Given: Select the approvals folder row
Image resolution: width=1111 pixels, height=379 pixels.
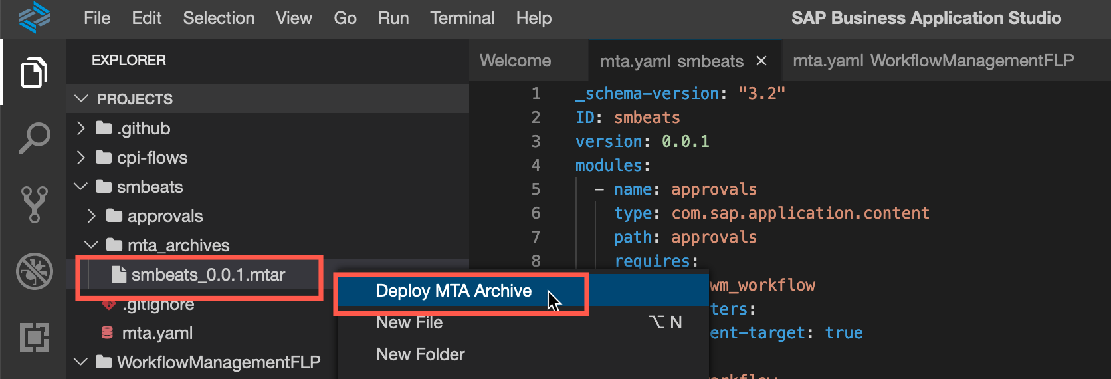Looking at the screenshot, I should pos(268,215).
